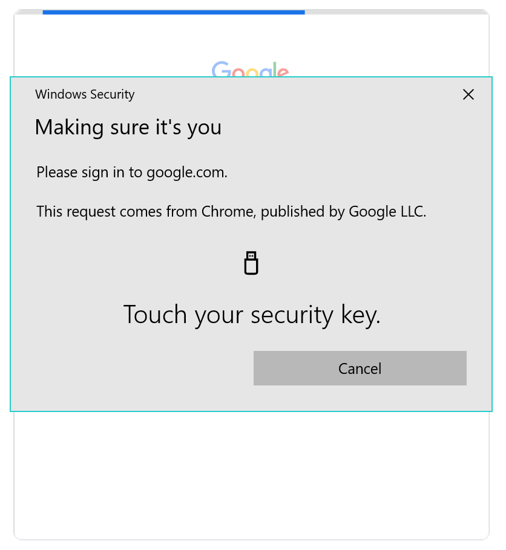The width and height of the screenshot is (506, 550).
Task: Click "google.com" in the sign-in message
Action: coord(185,173)
